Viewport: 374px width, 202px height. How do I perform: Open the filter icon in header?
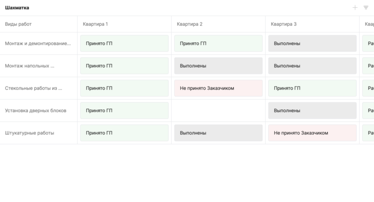366,8
